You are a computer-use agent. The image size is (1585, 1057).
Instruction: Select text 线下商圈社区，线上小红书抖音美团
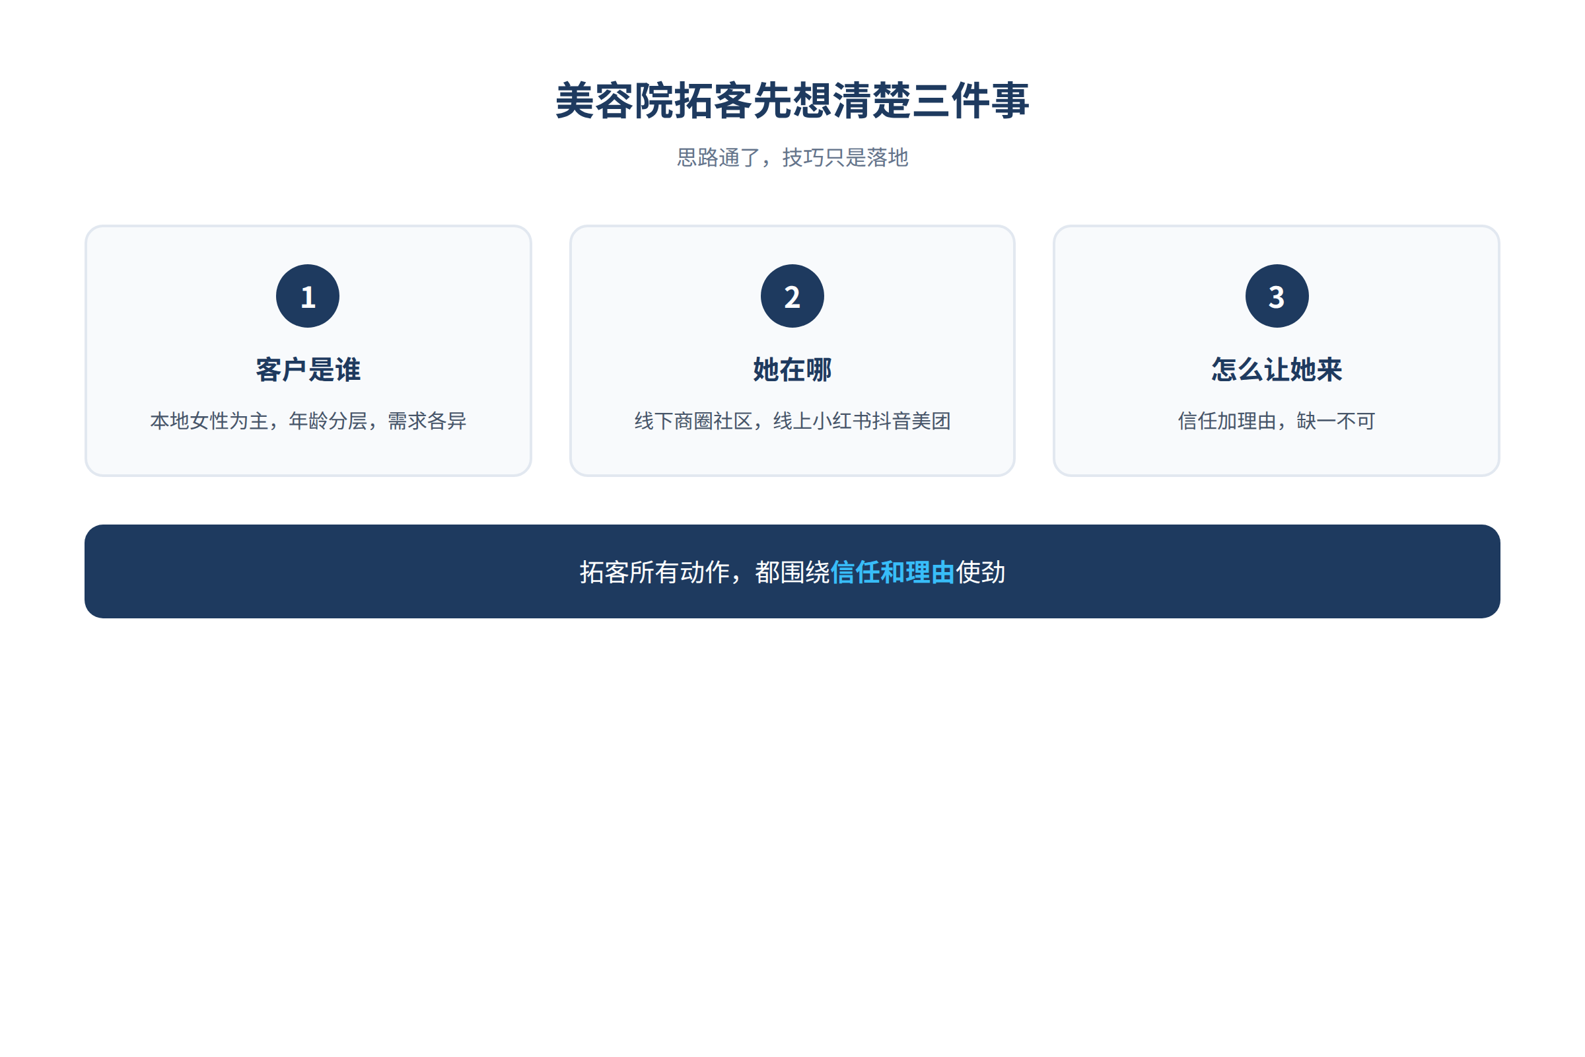[792, 421]
